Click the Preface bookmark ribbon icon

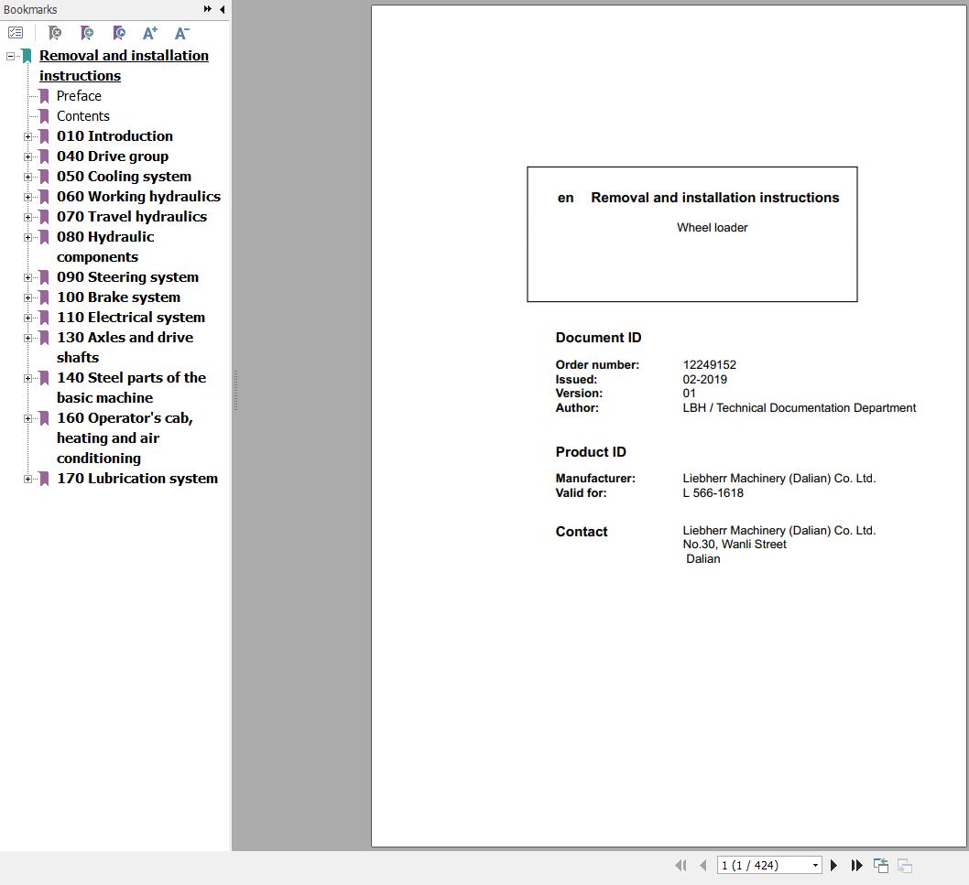[44, 96]
